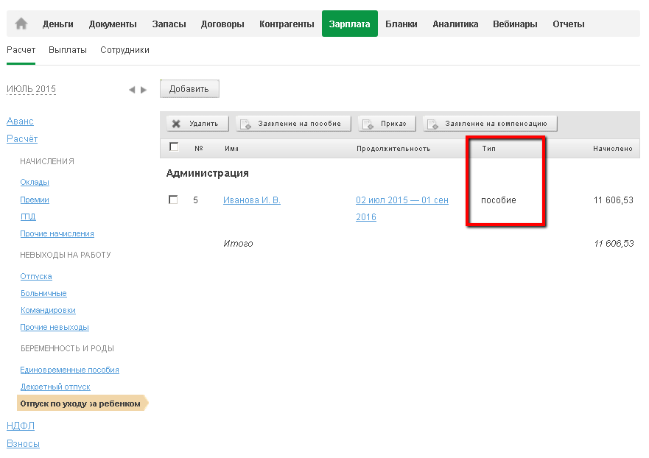Open the Прочие начисления link
Image resolution: width=649 pixels, height=458 pixels.
pyautogui.click(x=57, y=233)
